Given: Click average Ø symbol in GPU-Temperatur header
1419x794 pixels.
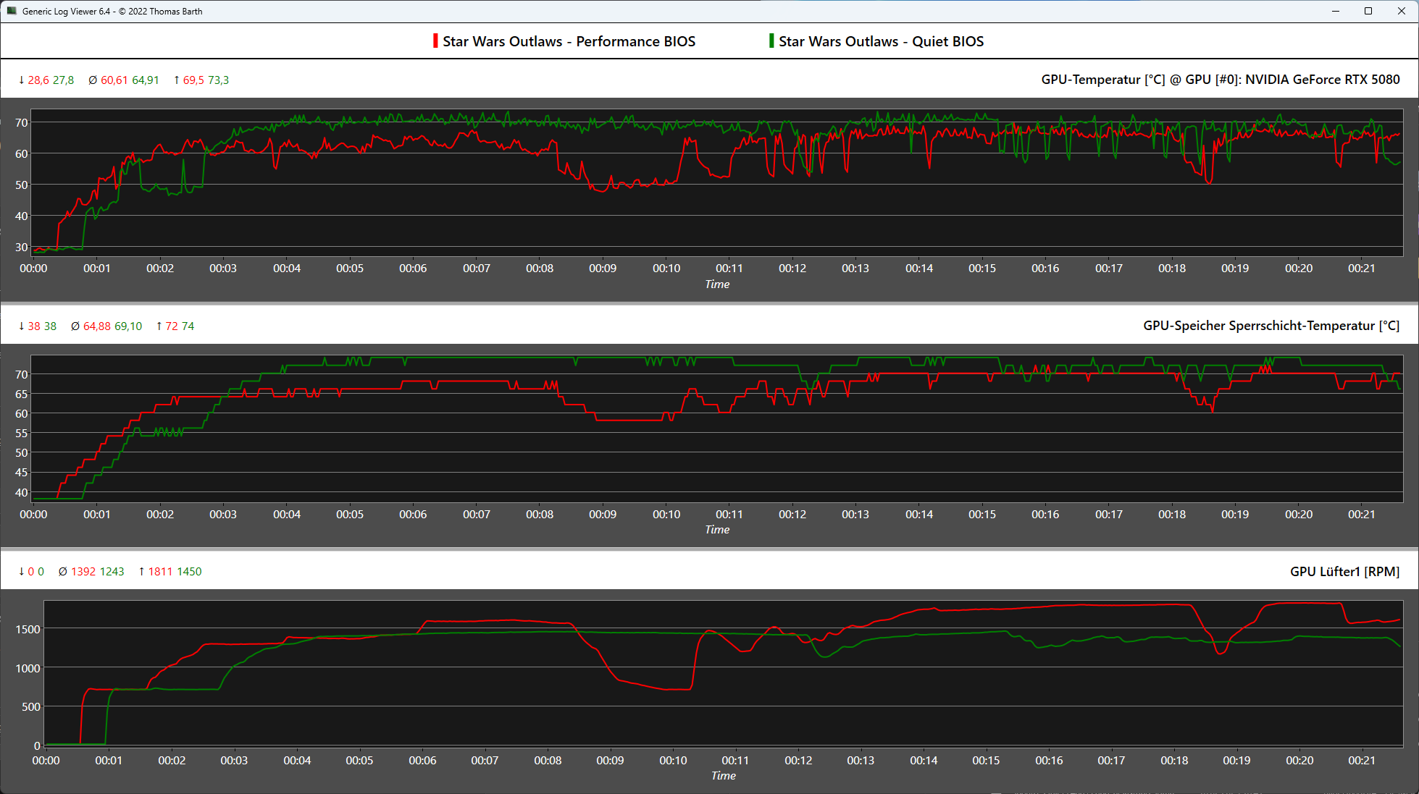Looking at the screenshot, I should coord(93,80).
